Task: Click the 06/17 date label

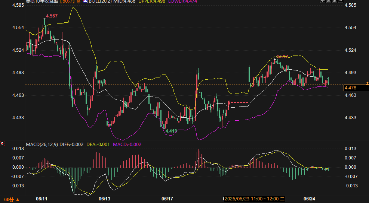Action: pyautogui.click(x=167, y=199)
